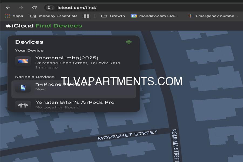Screen dimensions: 243x162
Task: Click the Karine's Devices section heading
Action: pyautogui.click(x=35, y=77)
